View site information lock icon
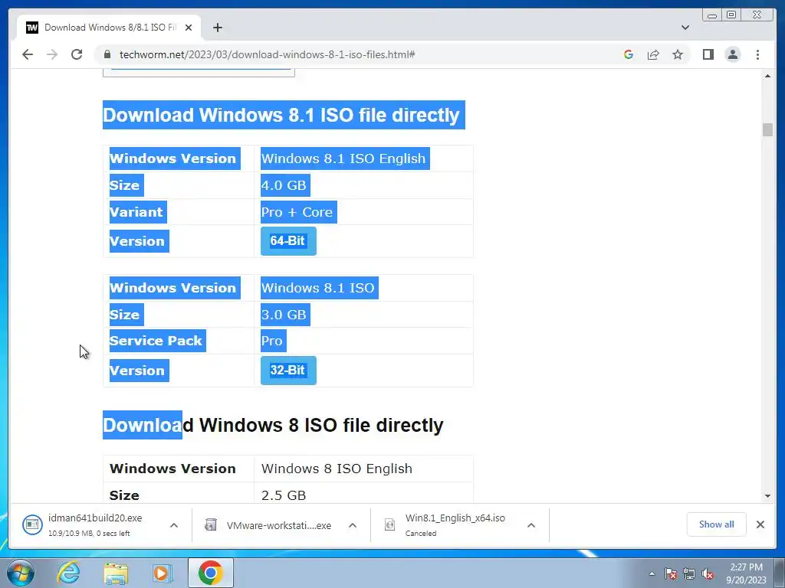 click(x=107, y=54)
